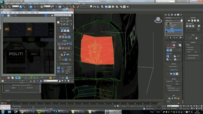Image resolution: width=203 pixels, height=114 pixels.
Task: Click the Select by Element cube icon in Edit UVWs
Action: 12,78
